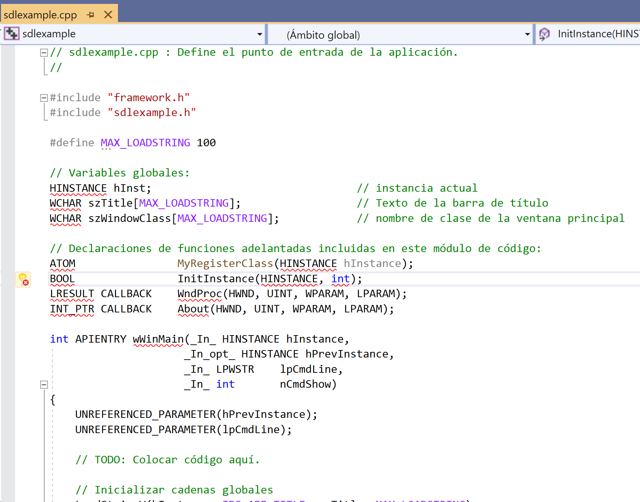Click the sdlexample project icon

point(12,34)
